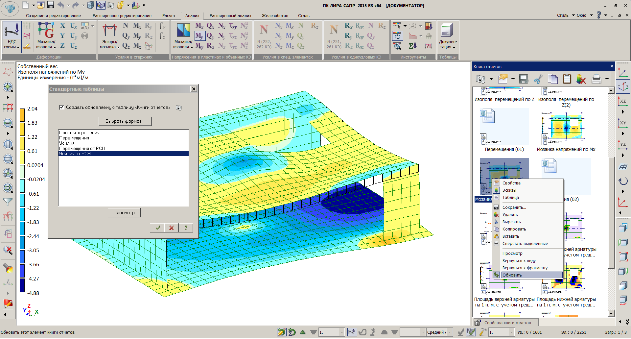
Task: Click the dark blue -4.88 legend swatch
Action: point(22,285)
